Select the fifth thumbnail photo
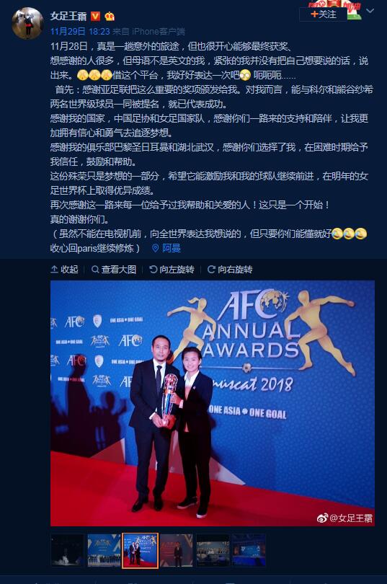The image size is (387, 584). (213, 550)
